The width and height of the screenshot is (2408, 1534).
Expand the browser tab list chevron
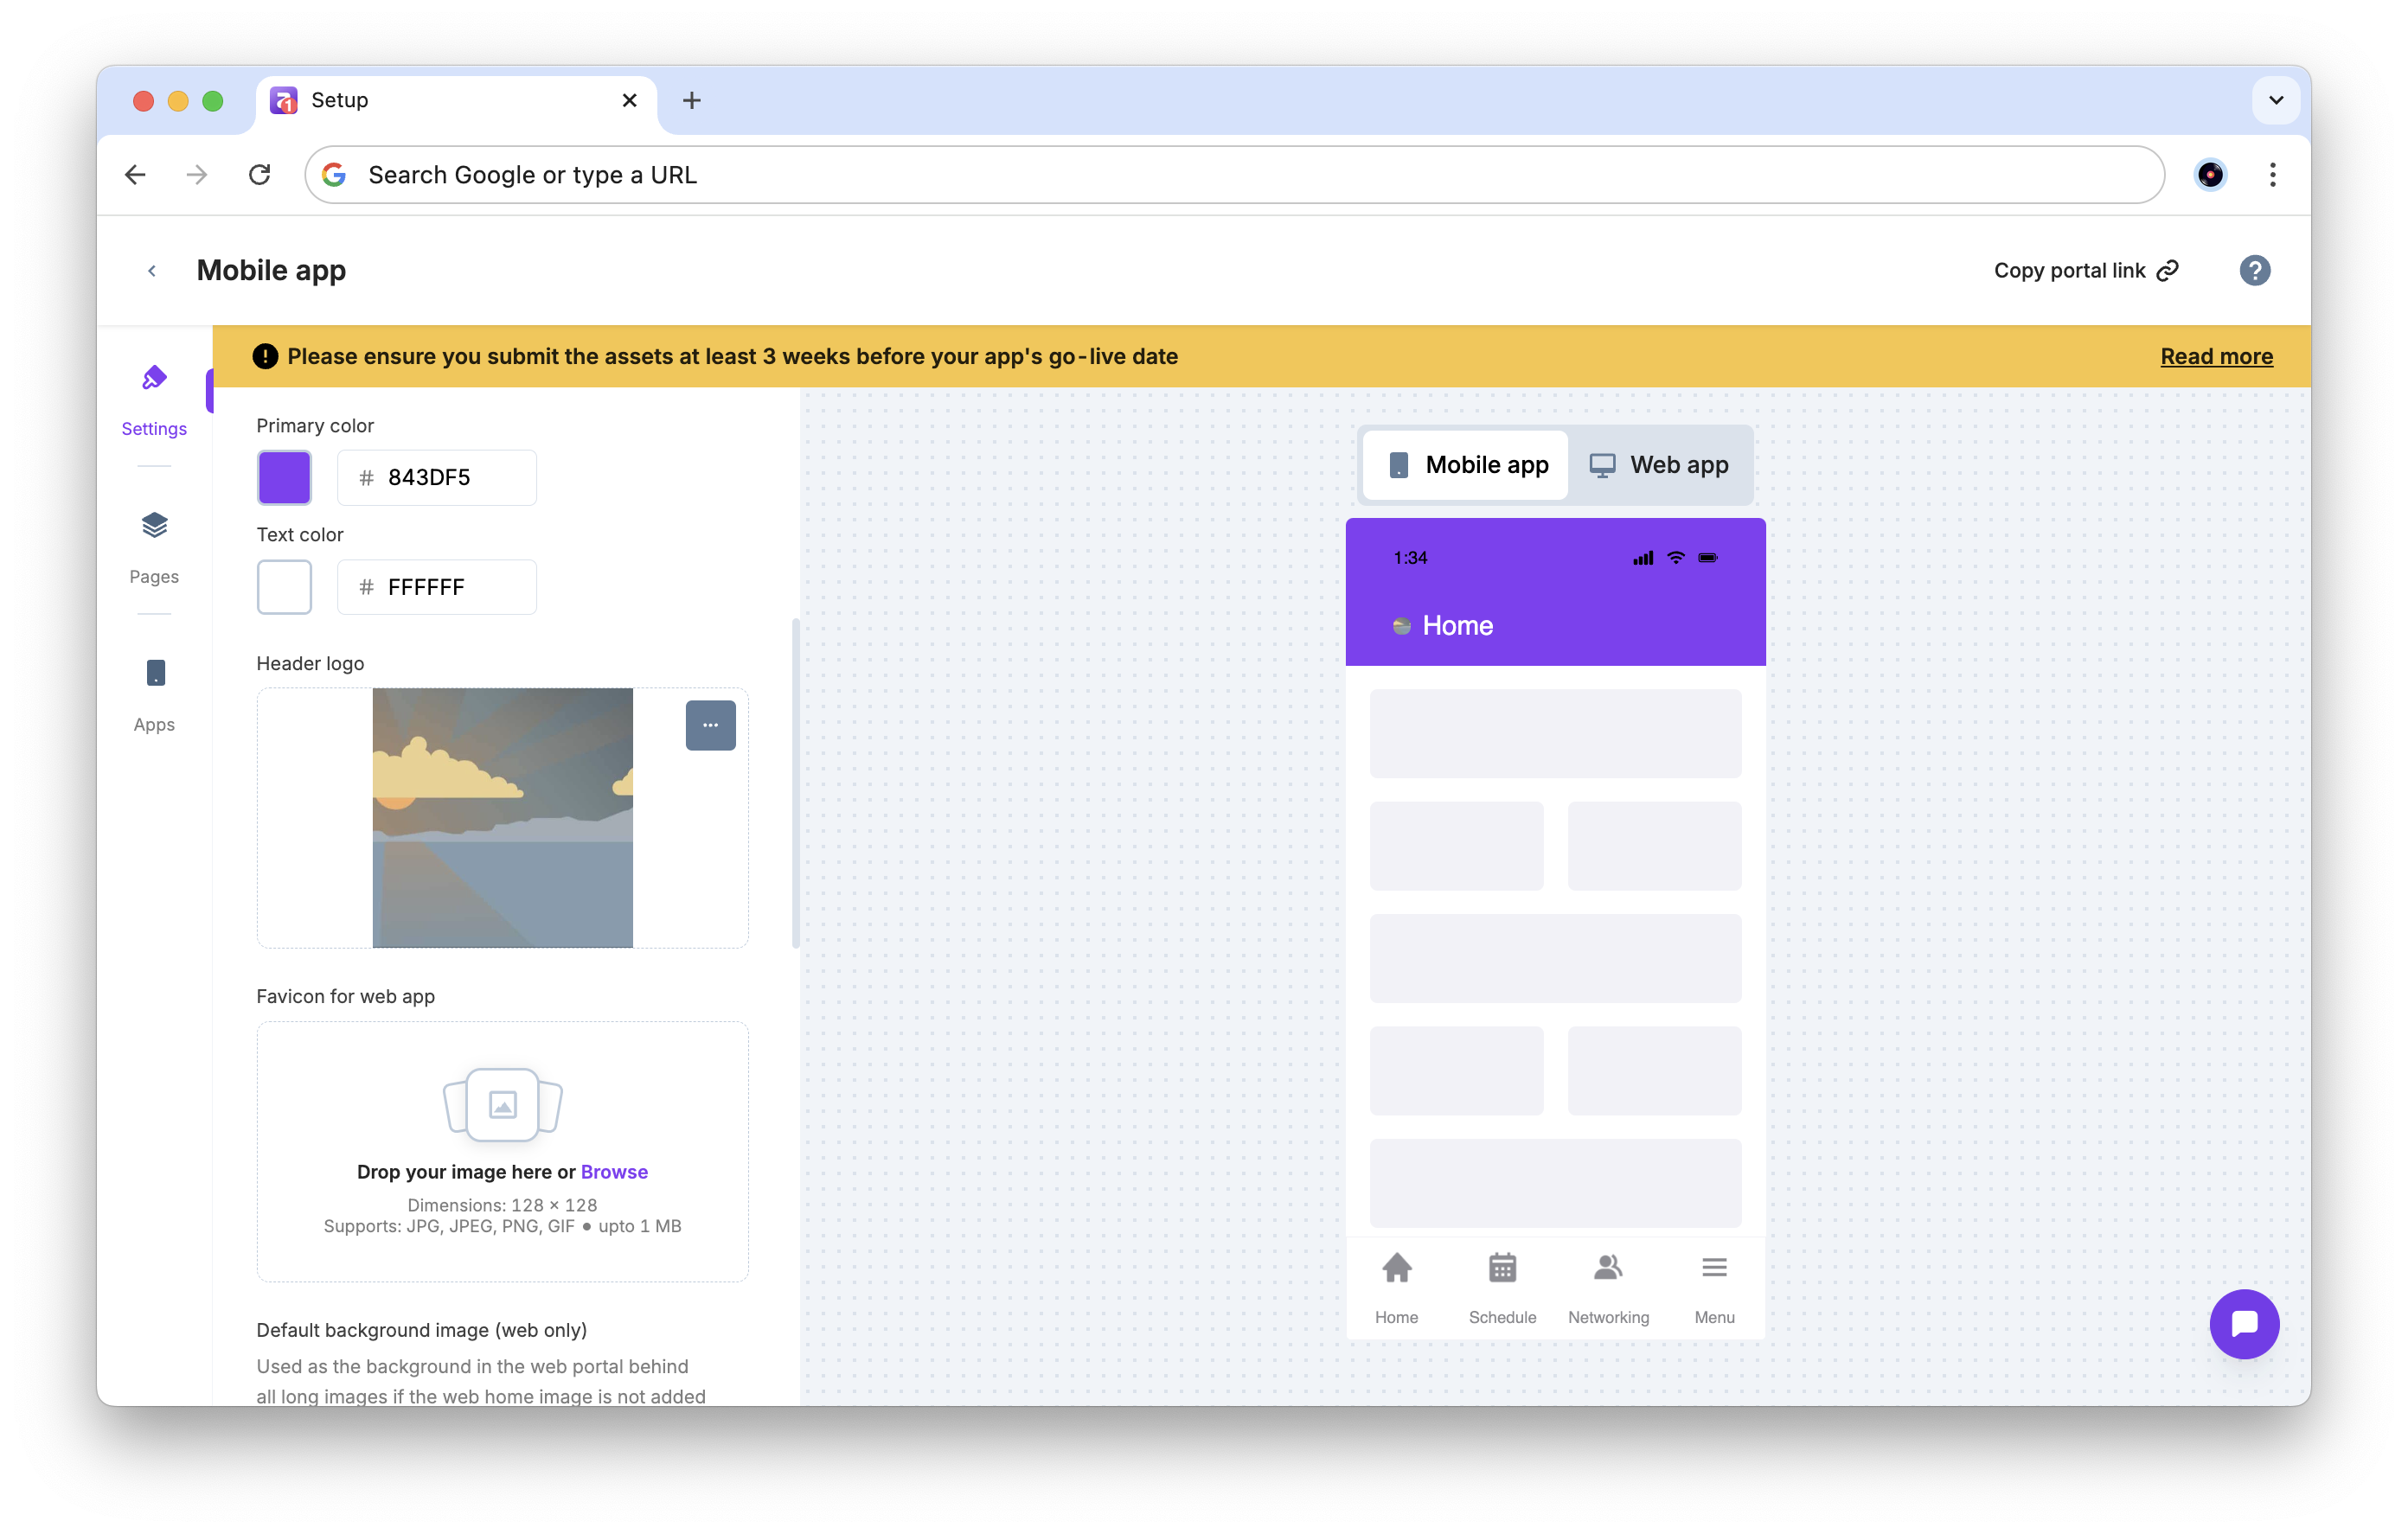pyautogui.click(x=2275, y=100)
